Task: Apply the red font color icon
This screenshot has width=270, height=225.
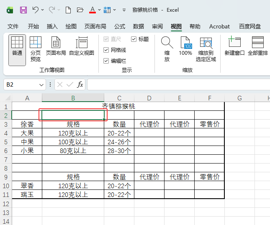Action: 93,10
